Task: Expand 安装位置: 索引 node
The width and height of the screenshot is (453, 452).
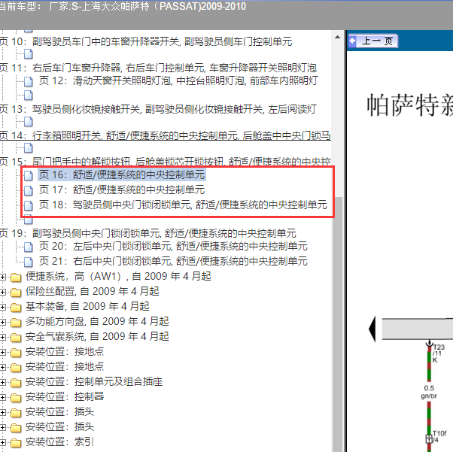Action: (2, 443)
